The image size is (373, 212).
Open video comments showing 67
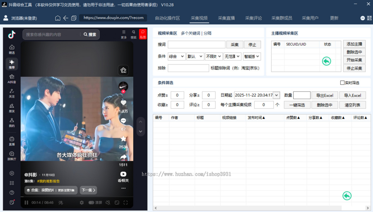click(123, 121)
